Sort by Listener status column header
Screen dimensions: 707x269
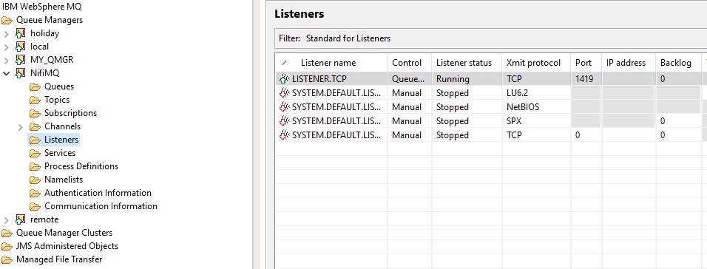tap(467, 63)
